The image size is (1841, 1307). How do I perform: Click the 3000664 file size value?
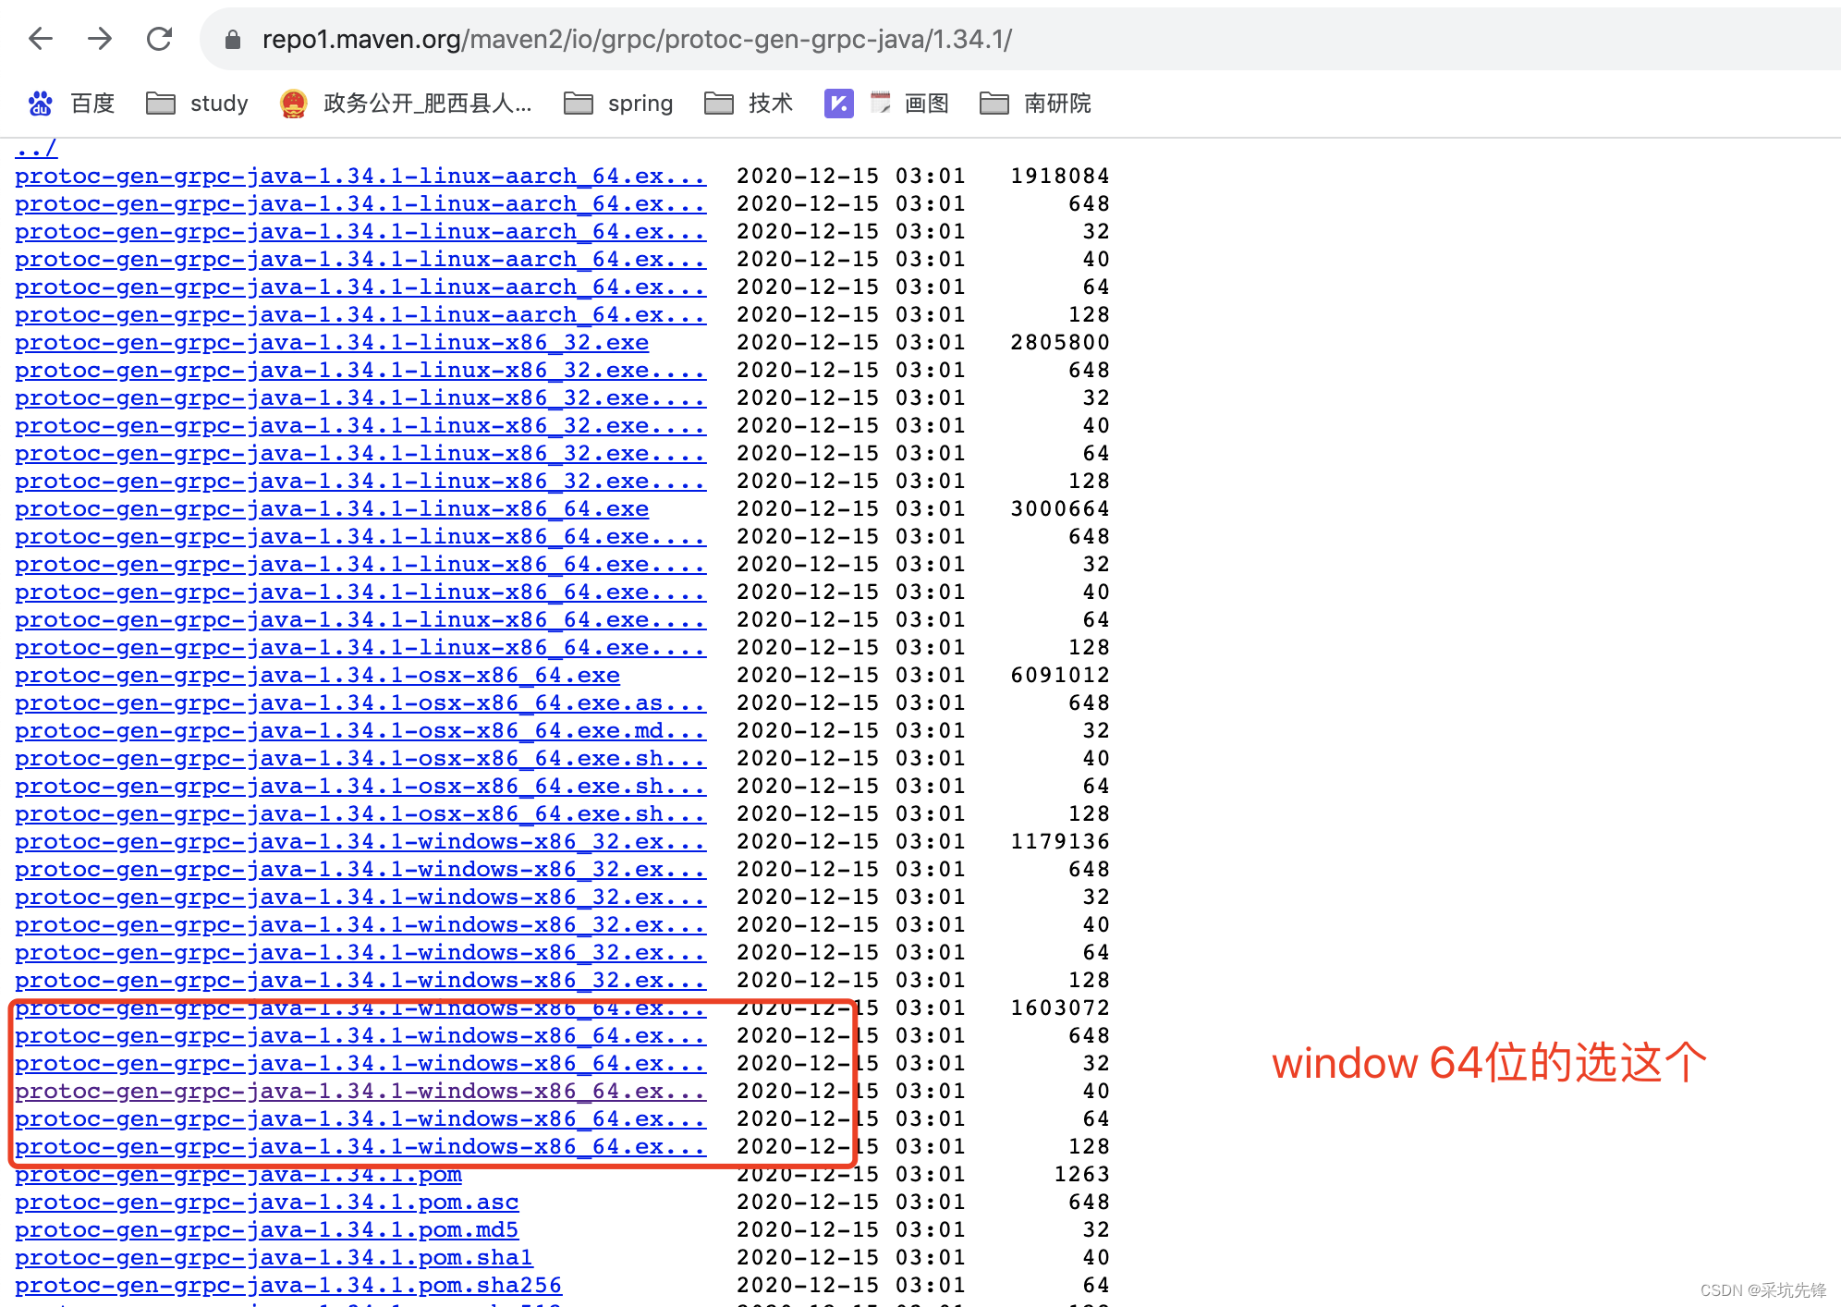[1060, 508]
